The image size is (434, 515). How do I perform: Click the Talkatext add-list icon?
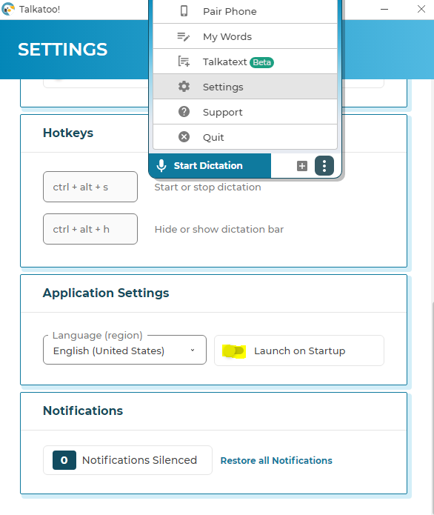184,62
